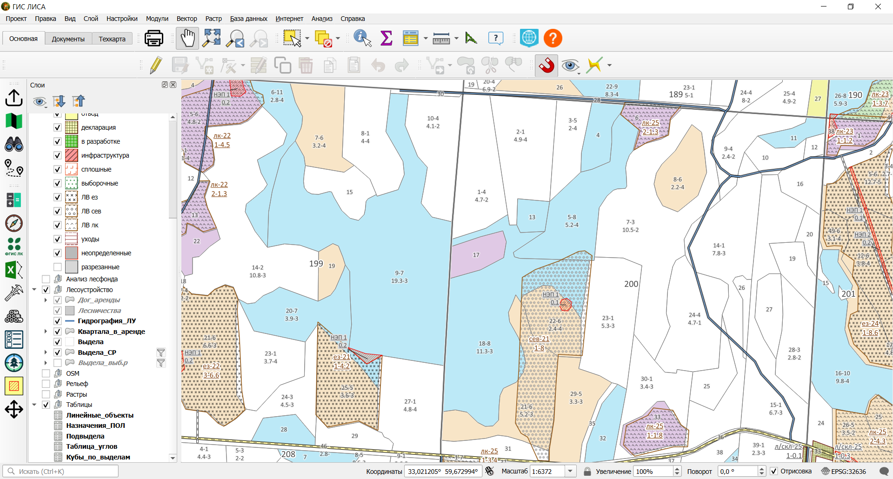Collapse the Лесоустройство group
This screenshot has width=893, height=479.
point(34,290)
